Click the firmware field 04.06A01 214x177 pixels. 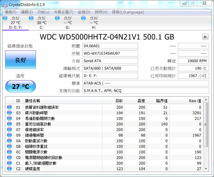[x=110, y=46]
